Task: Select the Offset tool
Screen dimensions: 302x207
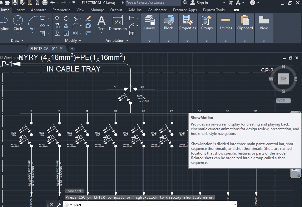Action: coord(88,33)
